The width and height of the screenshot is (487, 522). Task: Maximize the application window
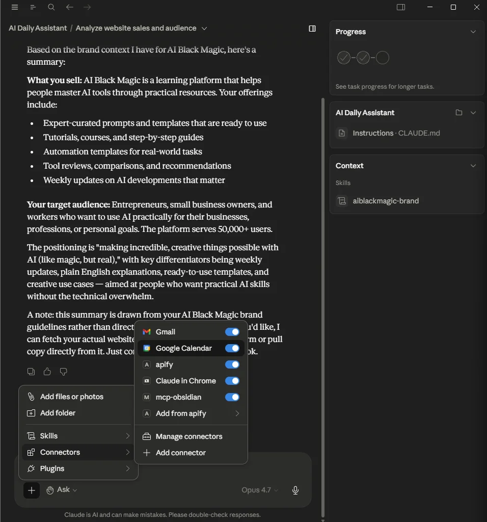(x=453, y=7)
